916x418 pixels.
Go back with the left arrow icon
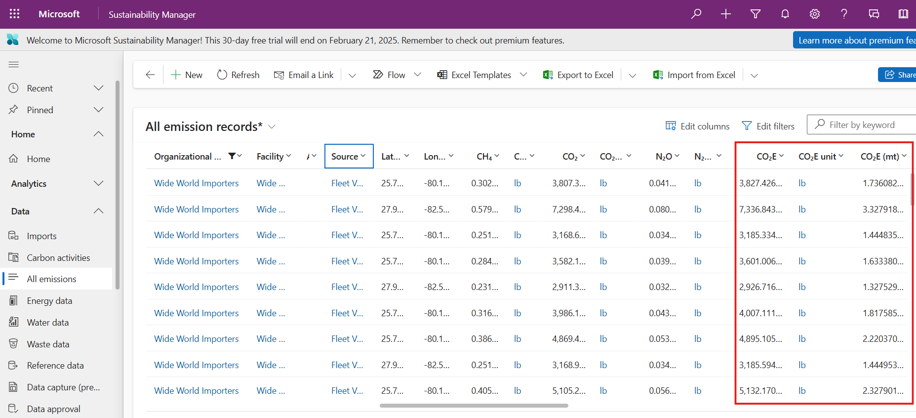pyautogui.click(x=150, y=75)
